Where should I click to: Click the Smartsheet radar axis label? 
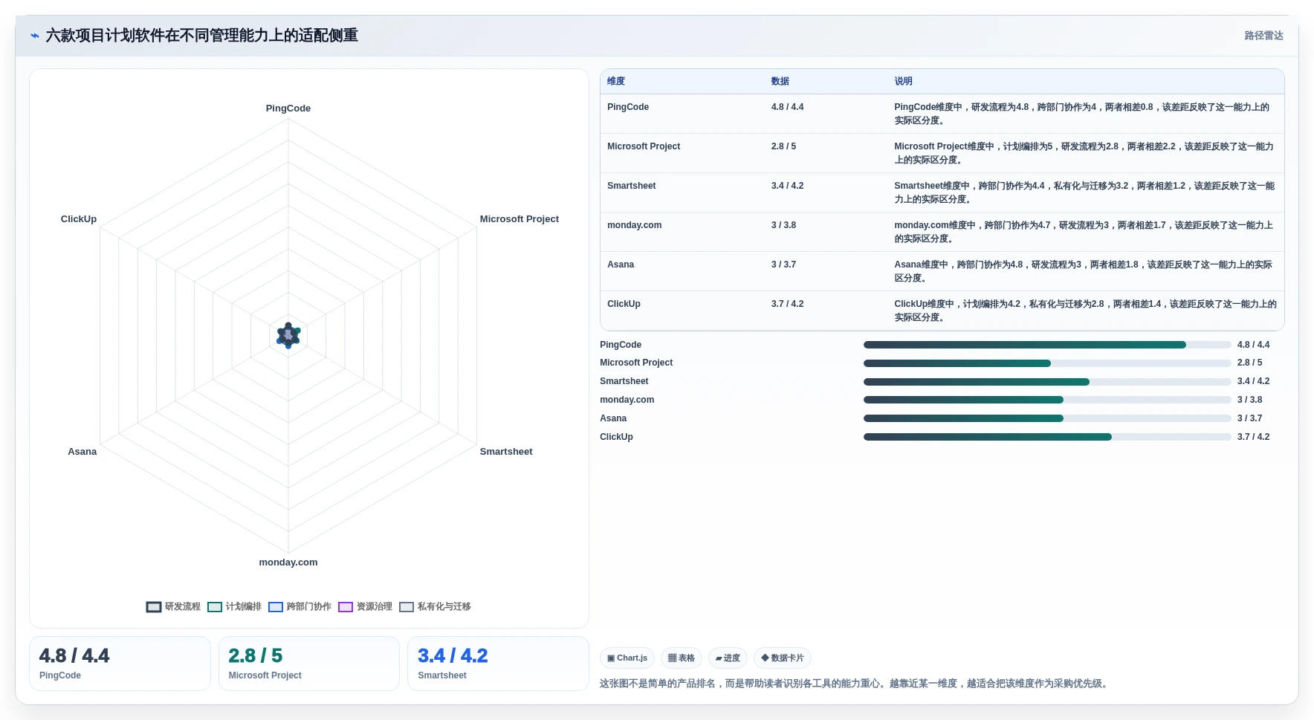coord(506,452)
